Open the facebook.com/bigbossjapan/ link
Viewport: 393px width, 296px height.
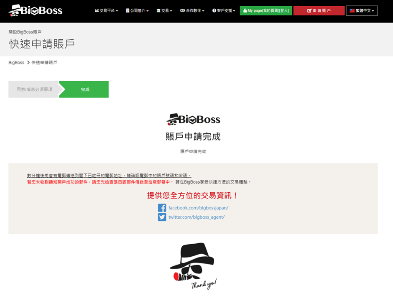click(198, 208)
